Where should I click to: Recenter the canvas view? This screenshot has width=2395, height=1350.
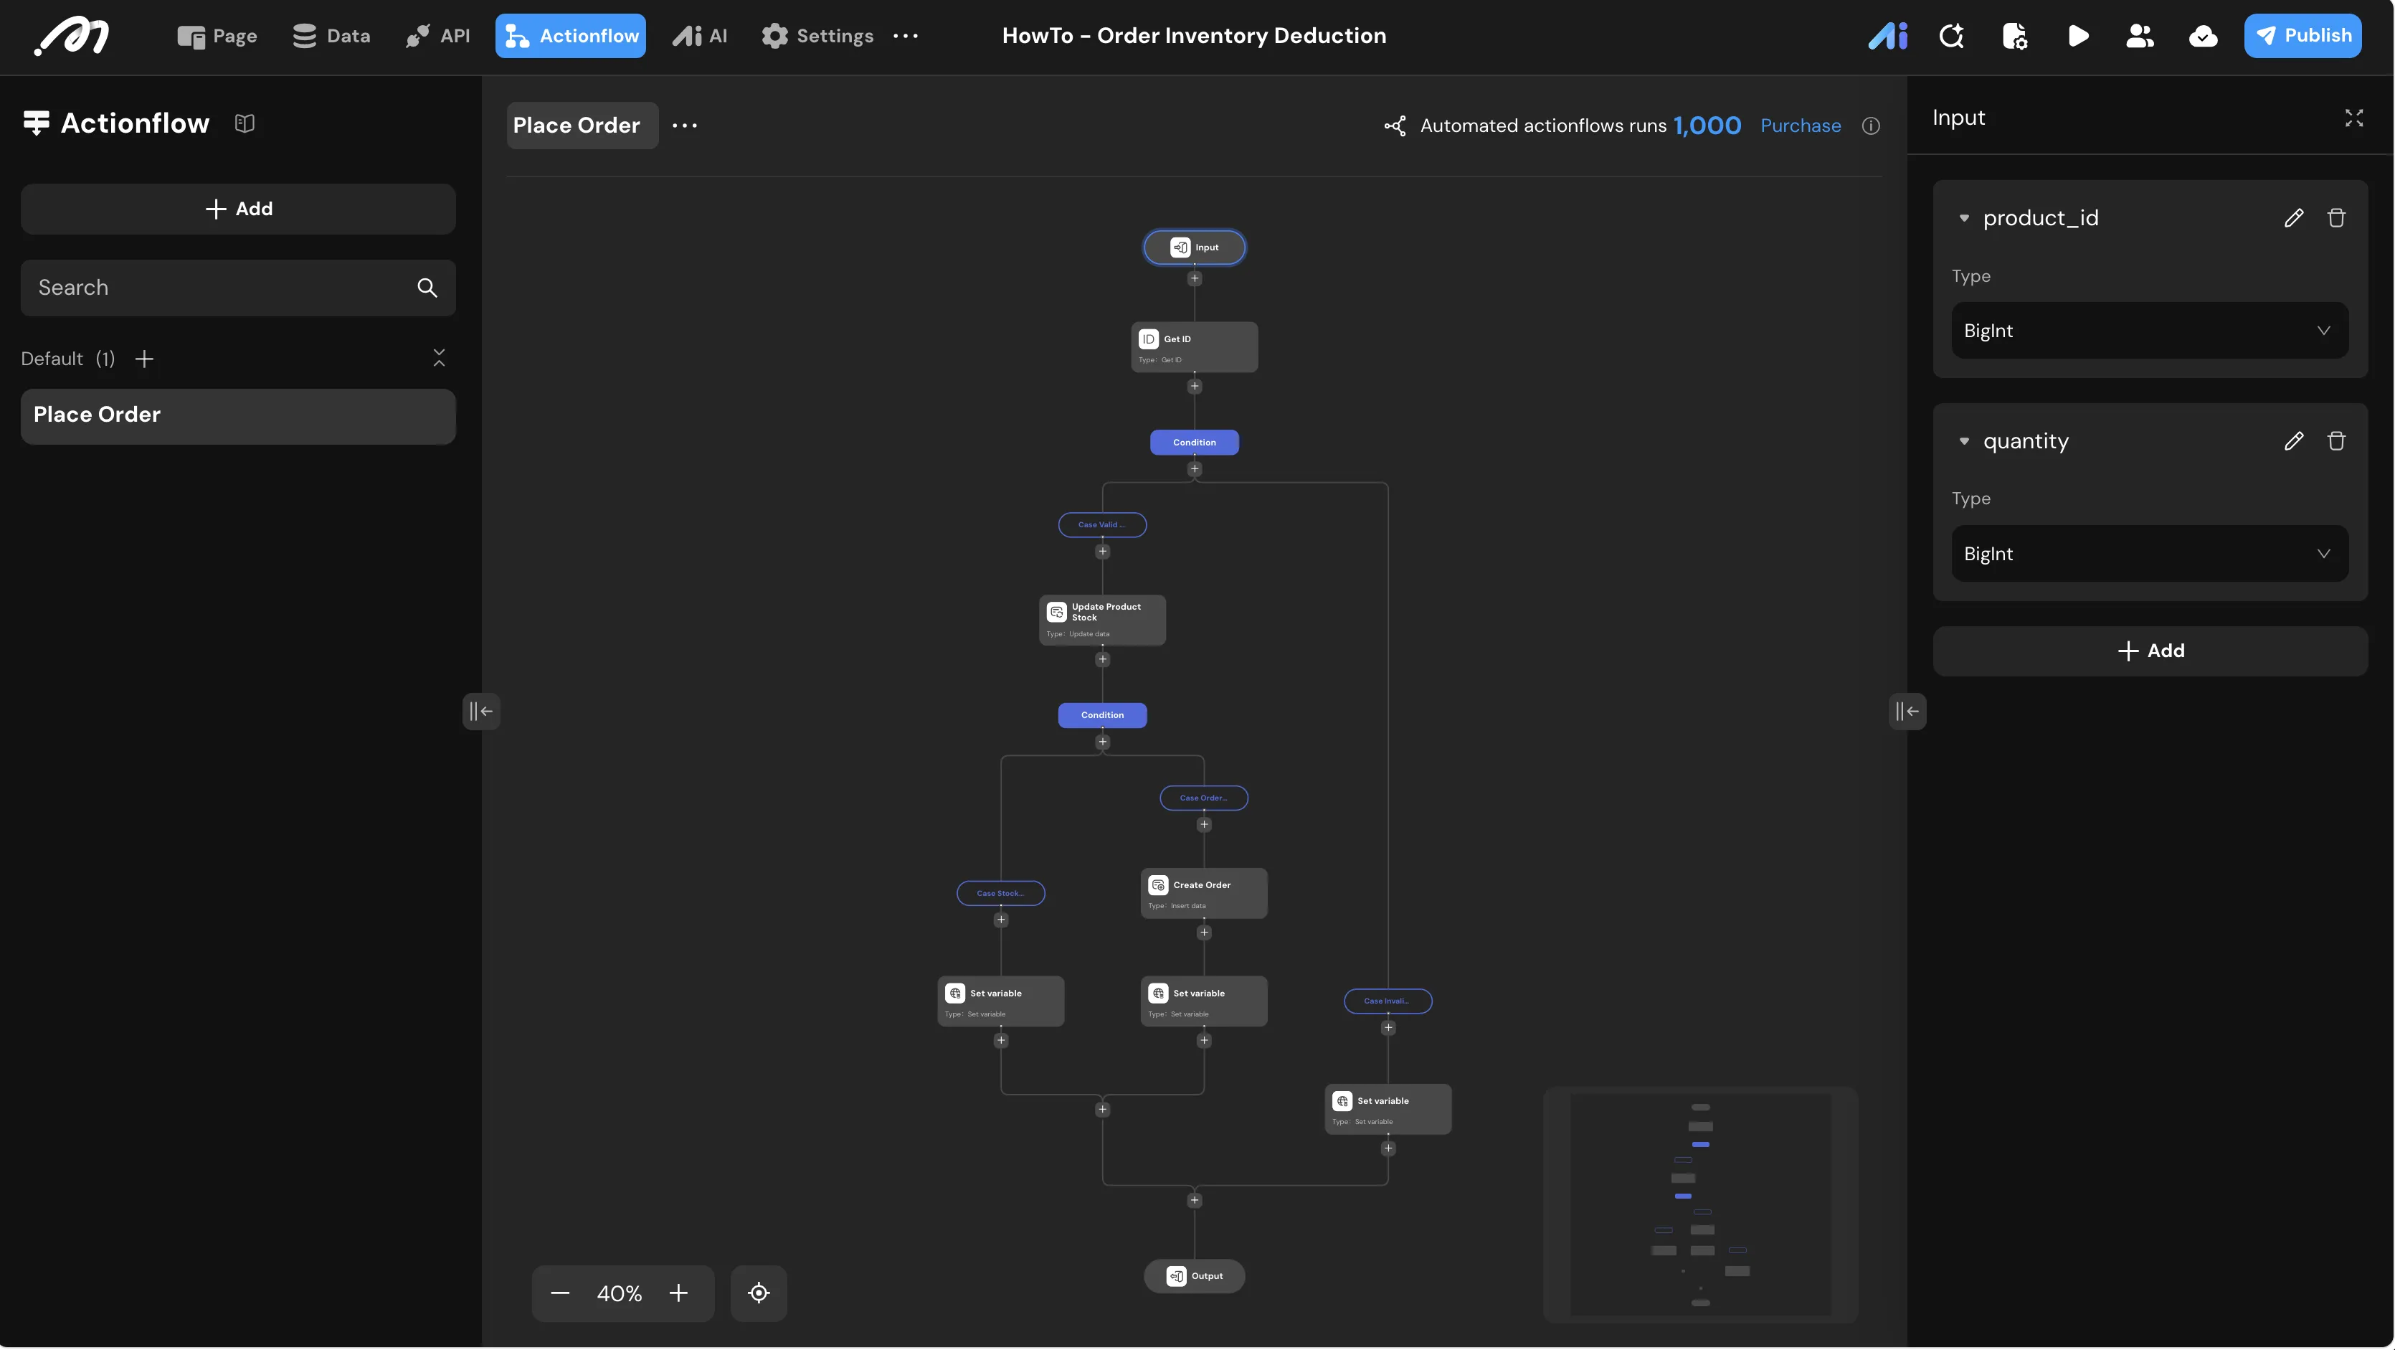click(759, 1294)
